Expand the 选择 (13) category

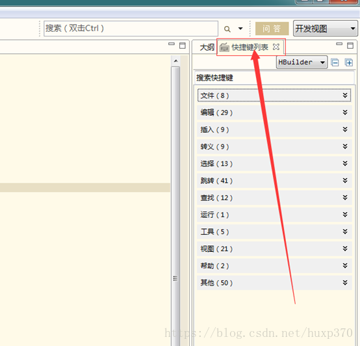pyautogui.click(x=274, y=163)
